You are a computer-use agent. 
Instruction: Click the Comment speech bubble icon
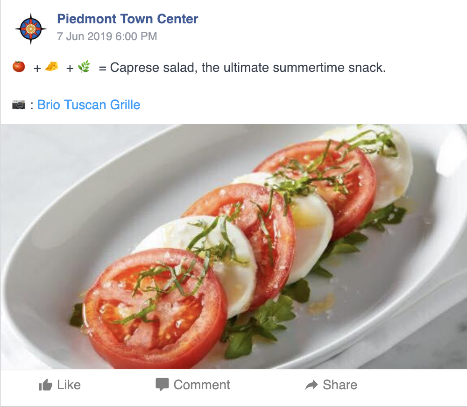pyautogui.click(x=162, y=385)
